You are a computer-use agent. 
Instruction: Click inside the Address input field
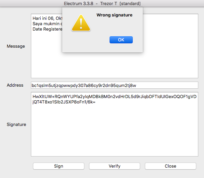pyautogui.click(x=115, y=85)
